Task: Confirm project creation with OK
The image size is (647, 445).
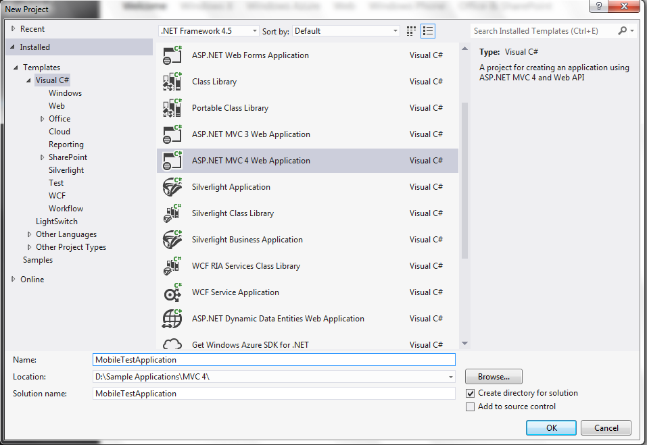Action: tap(551, 427)
